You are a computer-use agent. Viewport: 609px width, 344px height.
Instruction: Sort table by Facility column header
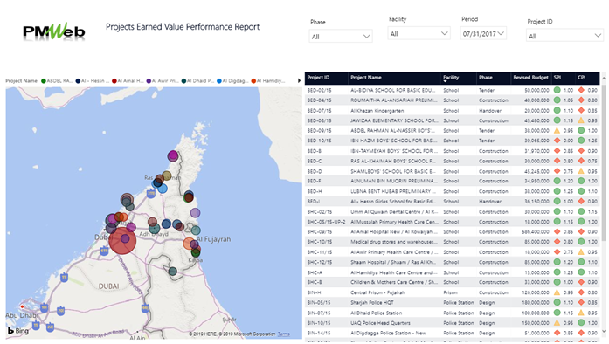pyautogui.click(x=451, y=77)
